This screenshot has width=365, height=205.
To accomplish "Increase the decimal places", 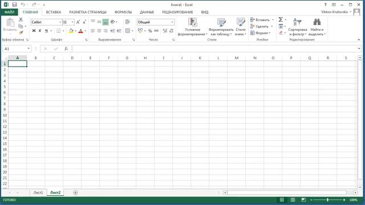I will pos(165,31).
